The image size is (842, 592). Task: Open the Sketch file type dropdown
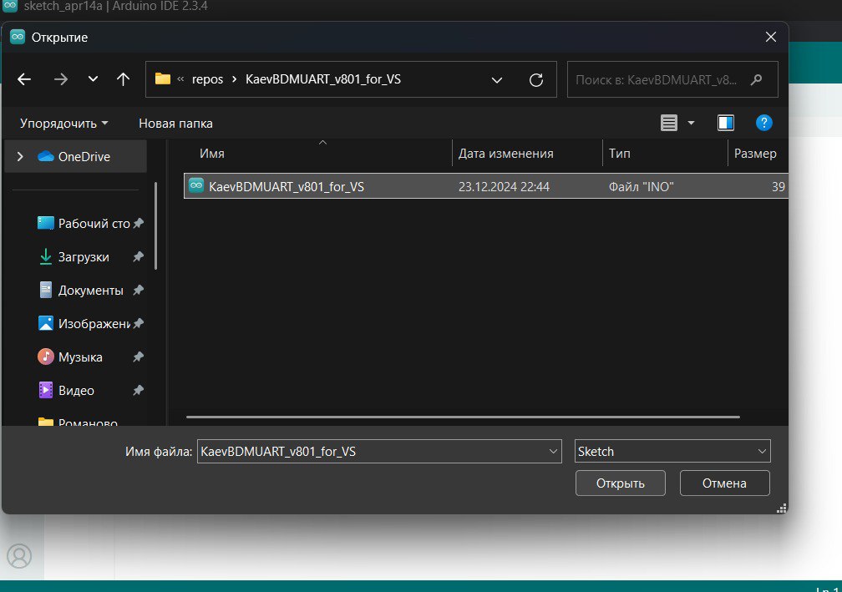pyautogui.click(x=672, y=452)
